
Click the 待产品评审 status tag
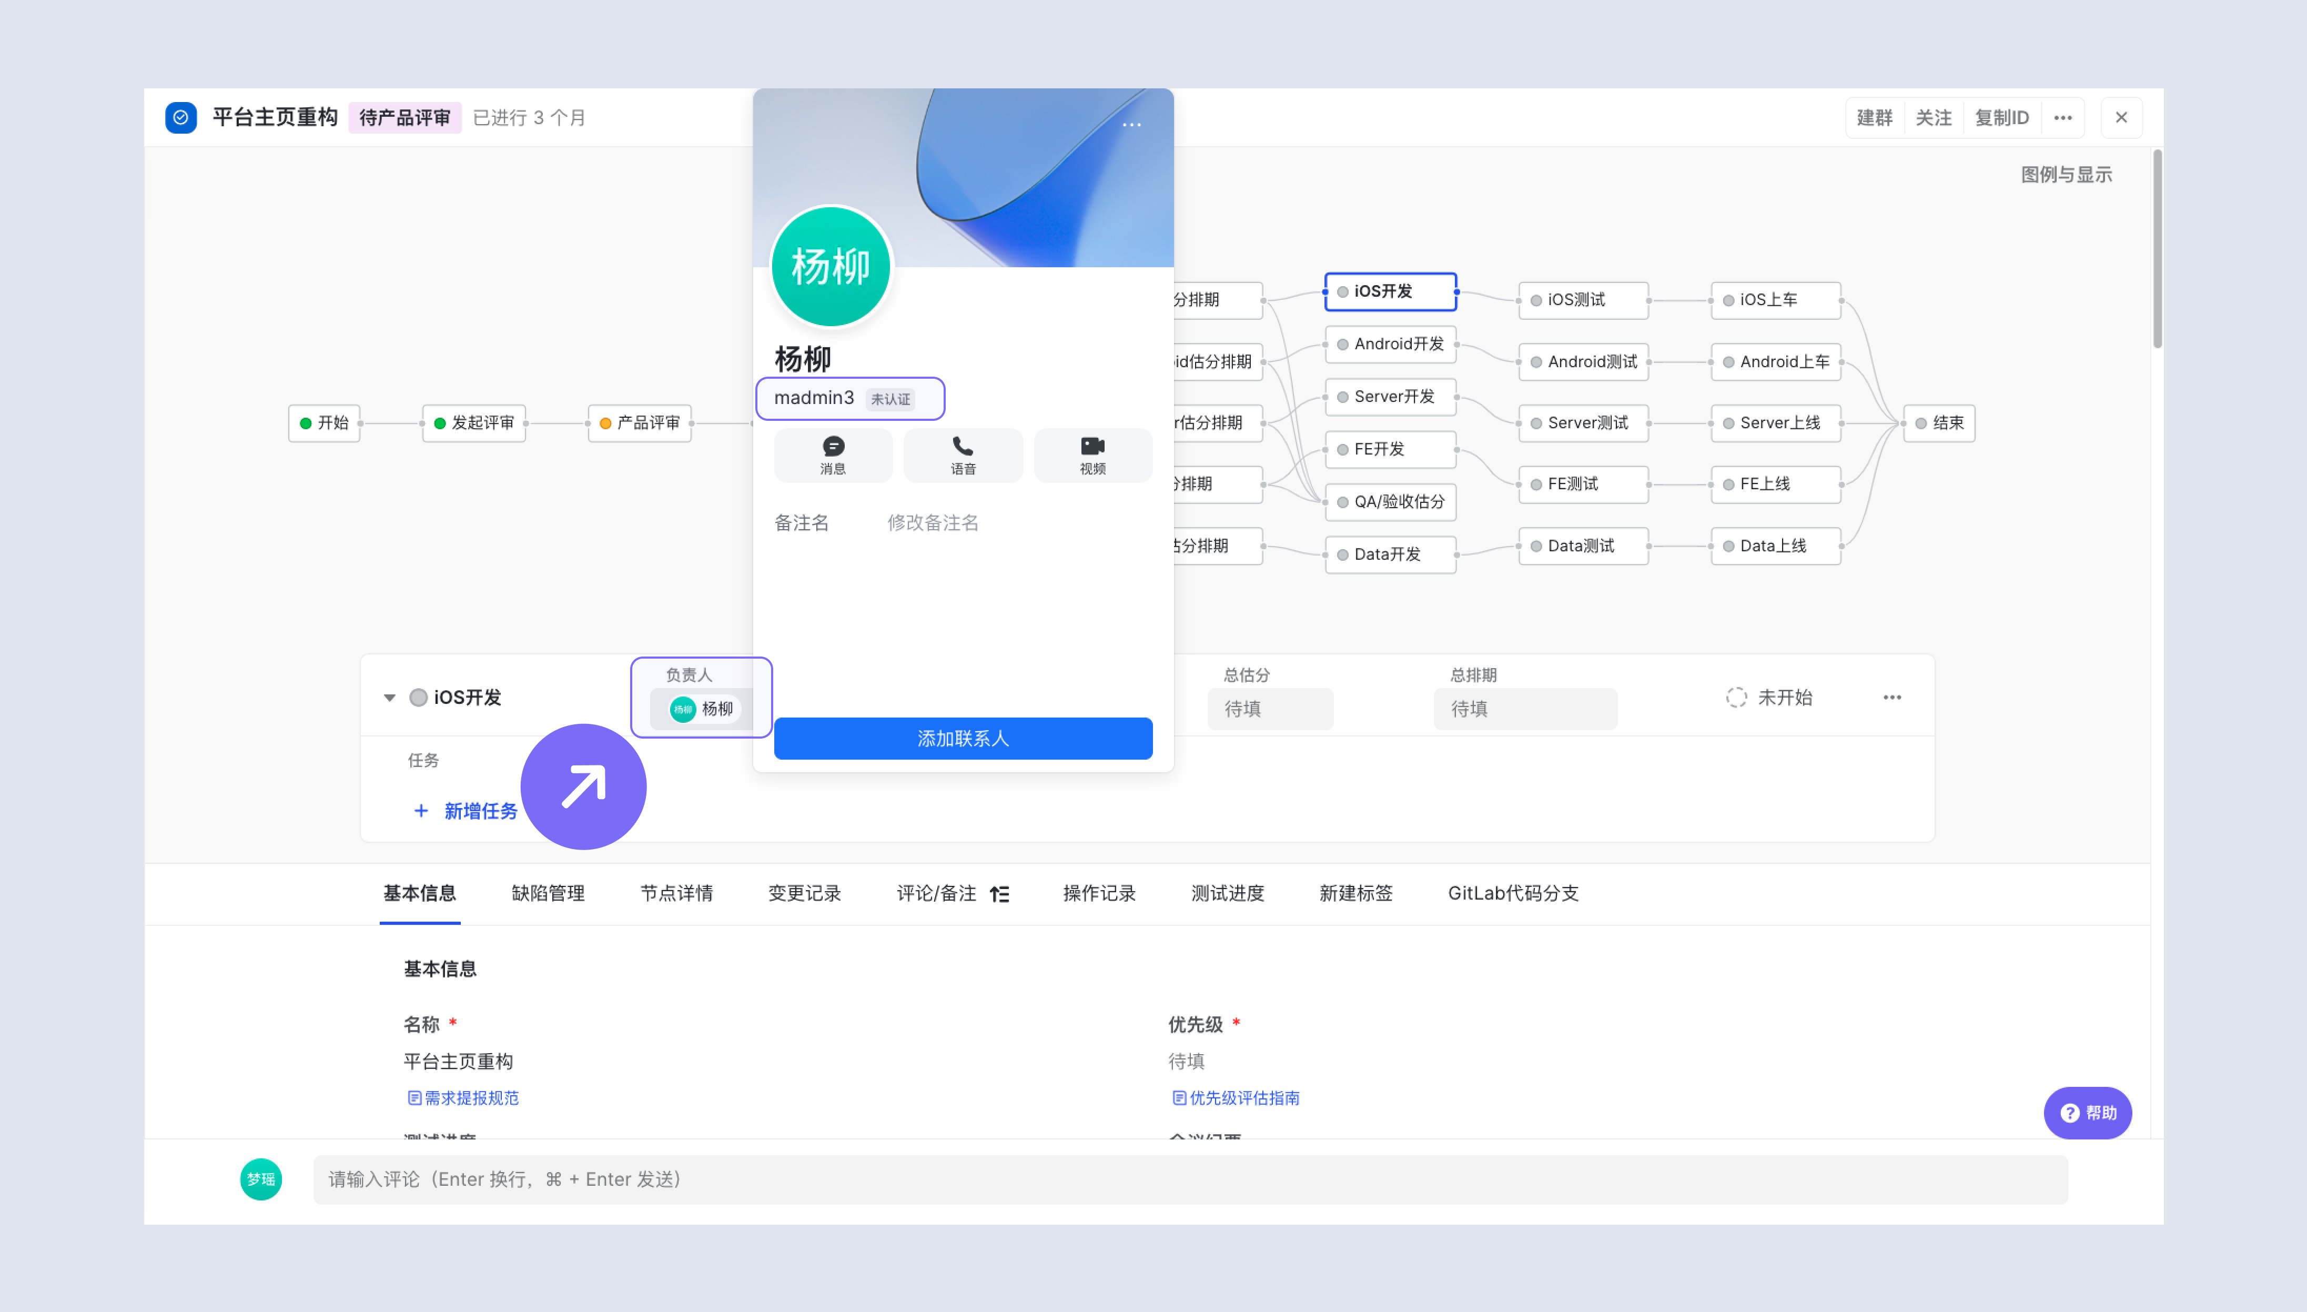[404, 117]
